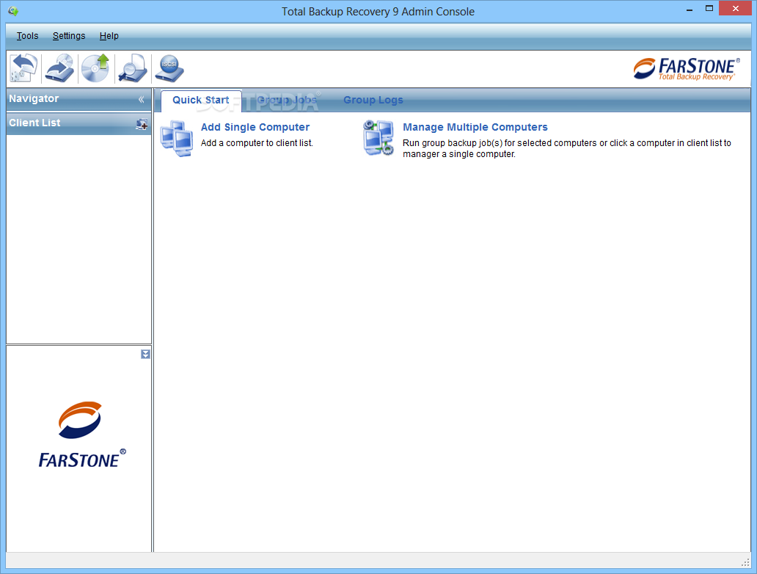Open the Settings menu
757x574 pixels.
(68, 36)
